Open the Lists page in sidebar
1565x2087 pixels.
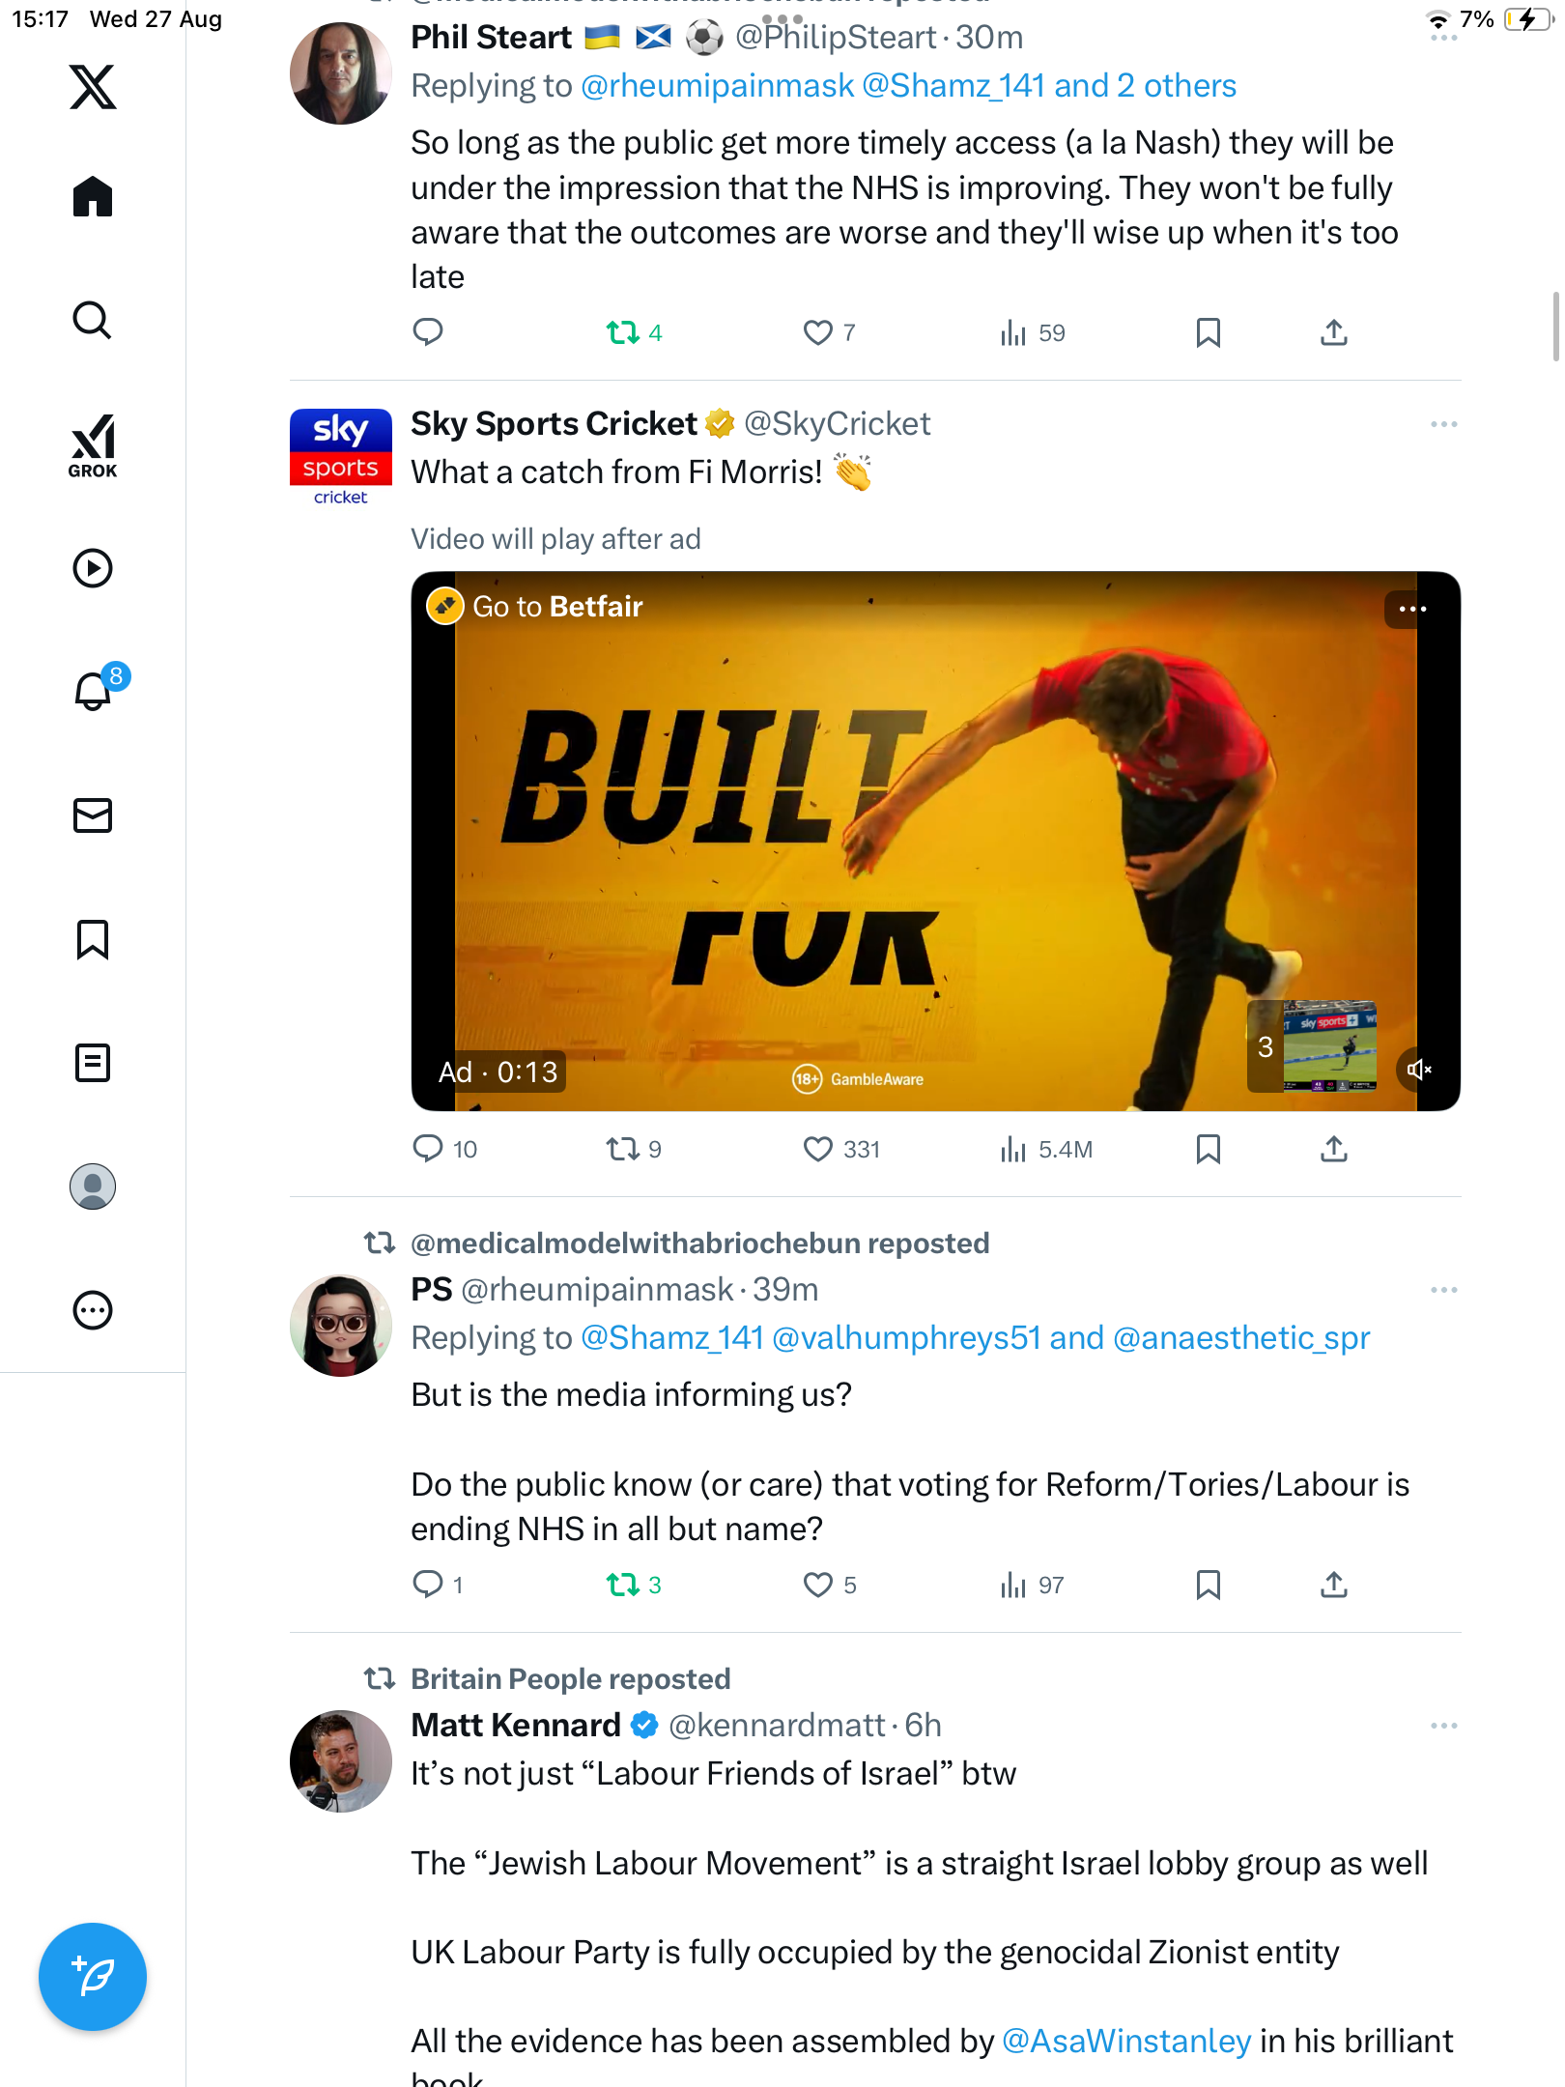93,1063
